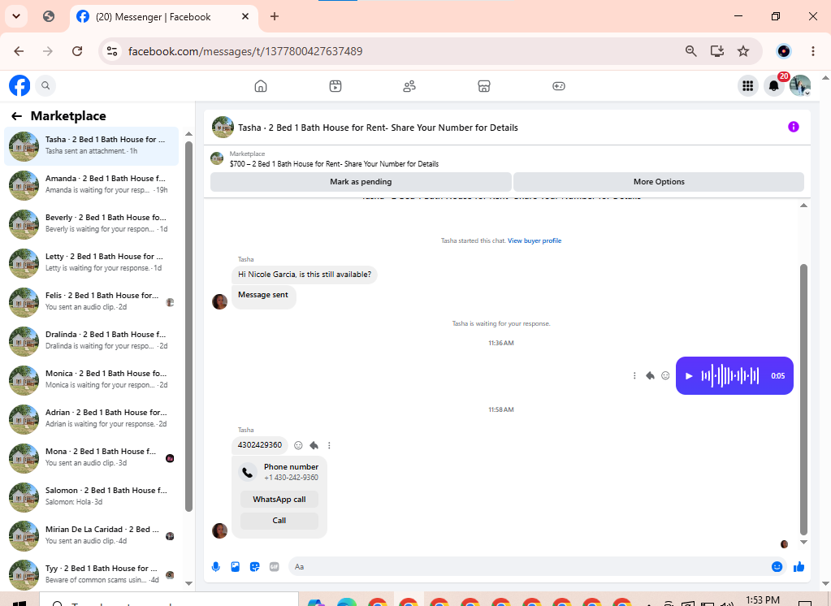Open the Friends icon in top navigation
Screen dimensions: 831x606
[x=409, y=86]
